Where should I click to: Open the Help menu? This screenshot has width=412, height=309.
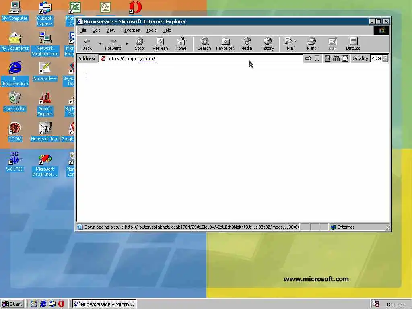(x=167, y=30)
